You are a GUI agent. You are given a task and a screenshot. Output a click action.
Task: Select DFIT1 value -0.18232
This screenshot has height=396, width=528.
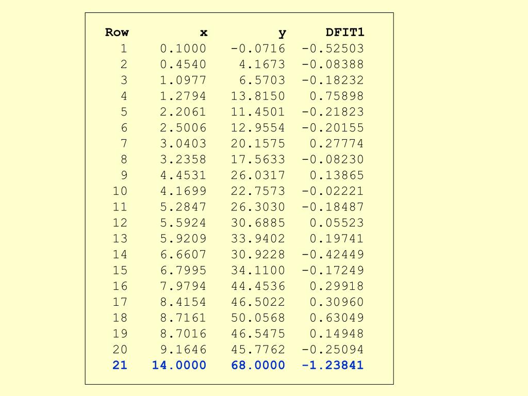pos(333,80)
